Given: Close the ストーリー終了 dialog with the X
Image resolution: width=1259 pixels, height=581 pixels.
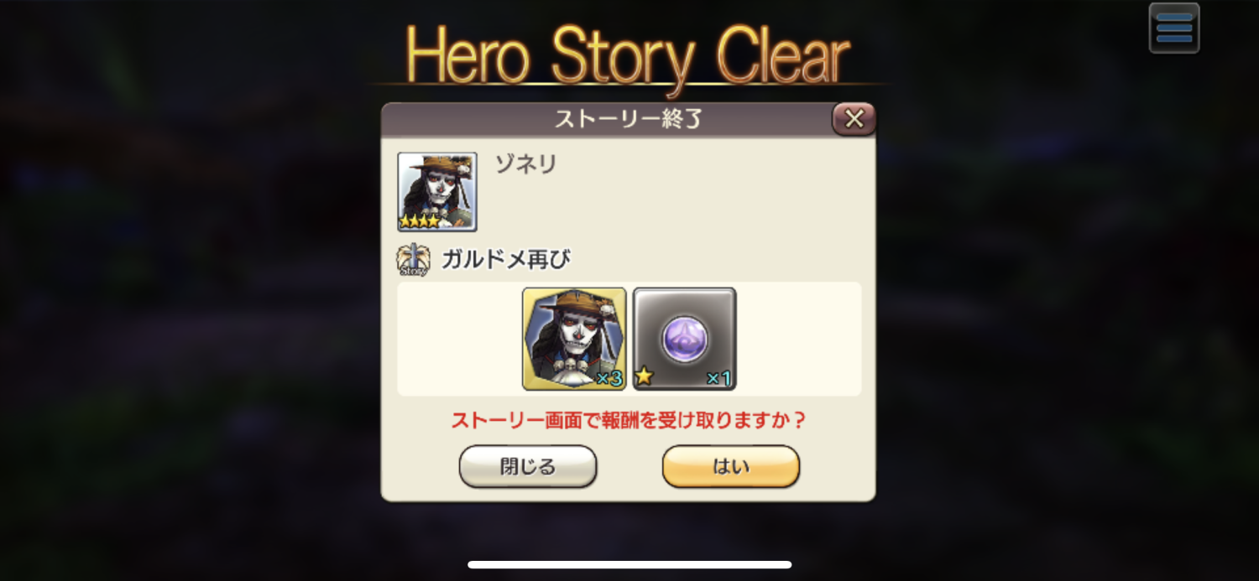Looking at the screenshot, I should [x=854, y=119].
